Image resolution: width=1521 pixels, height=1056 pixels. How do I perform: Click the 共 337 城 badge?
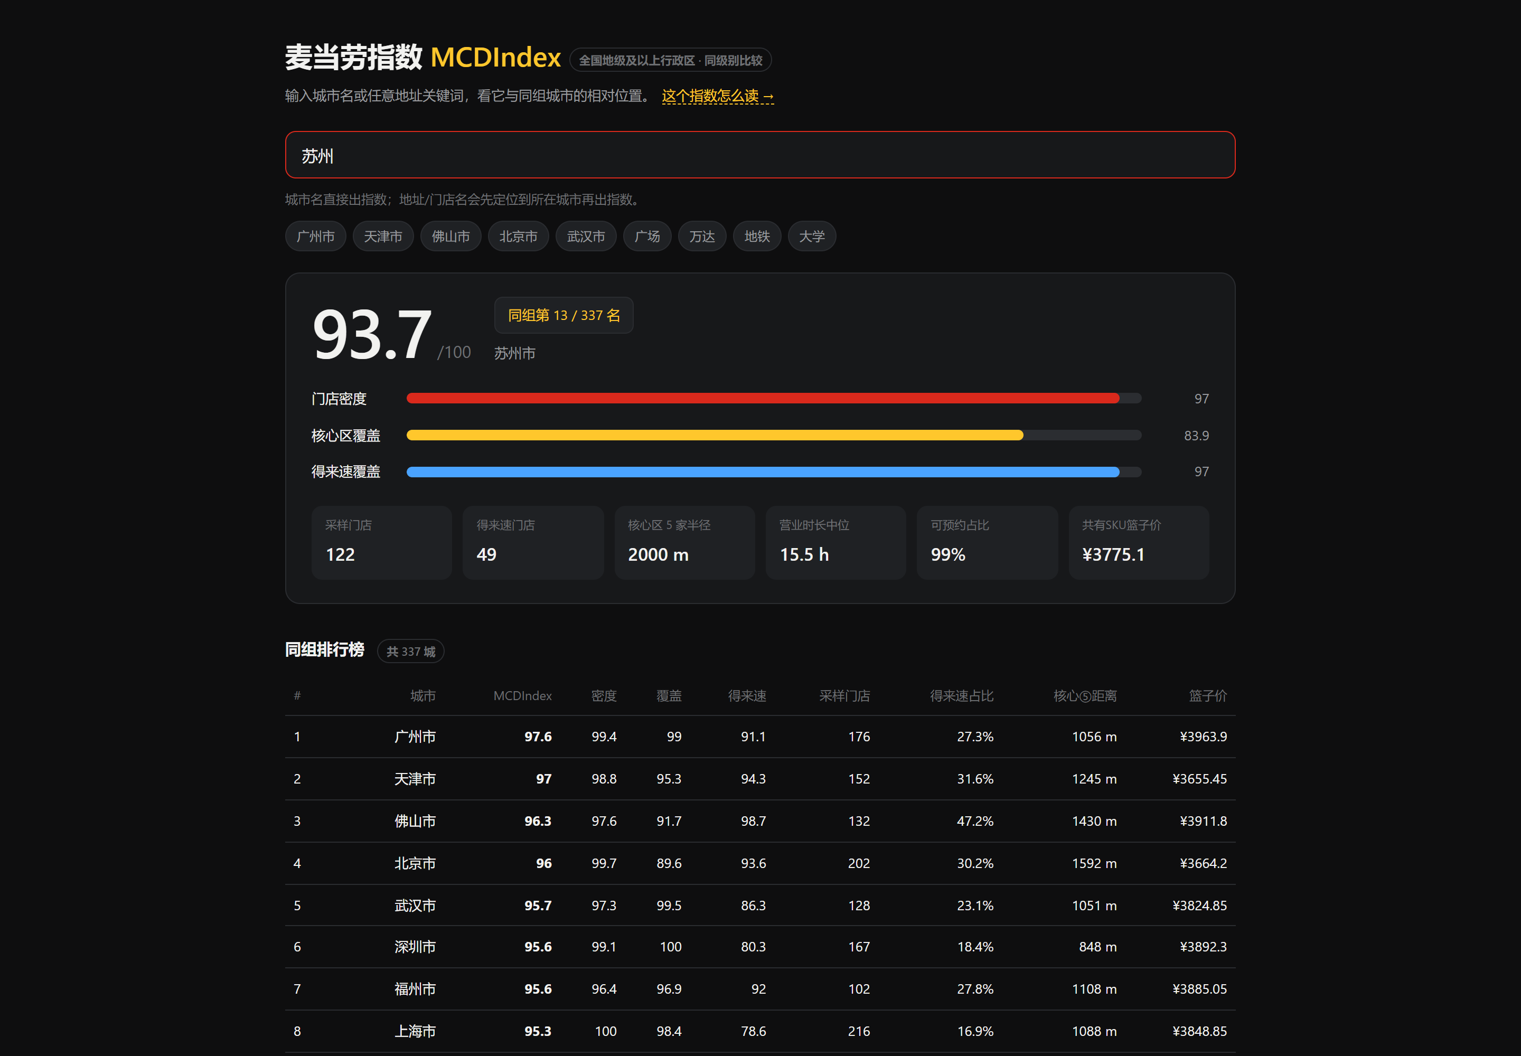click(410, 652)
